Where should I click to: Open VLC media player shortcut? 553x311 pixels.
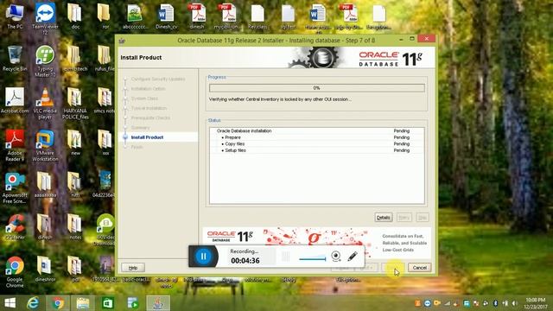click(45, 104)
